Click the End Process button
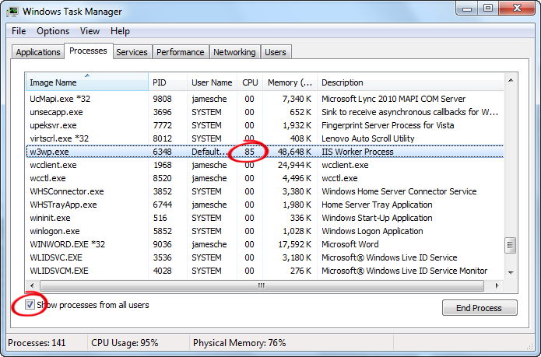The width and height of the screenshot is (541, 357). tap(480, 308)
